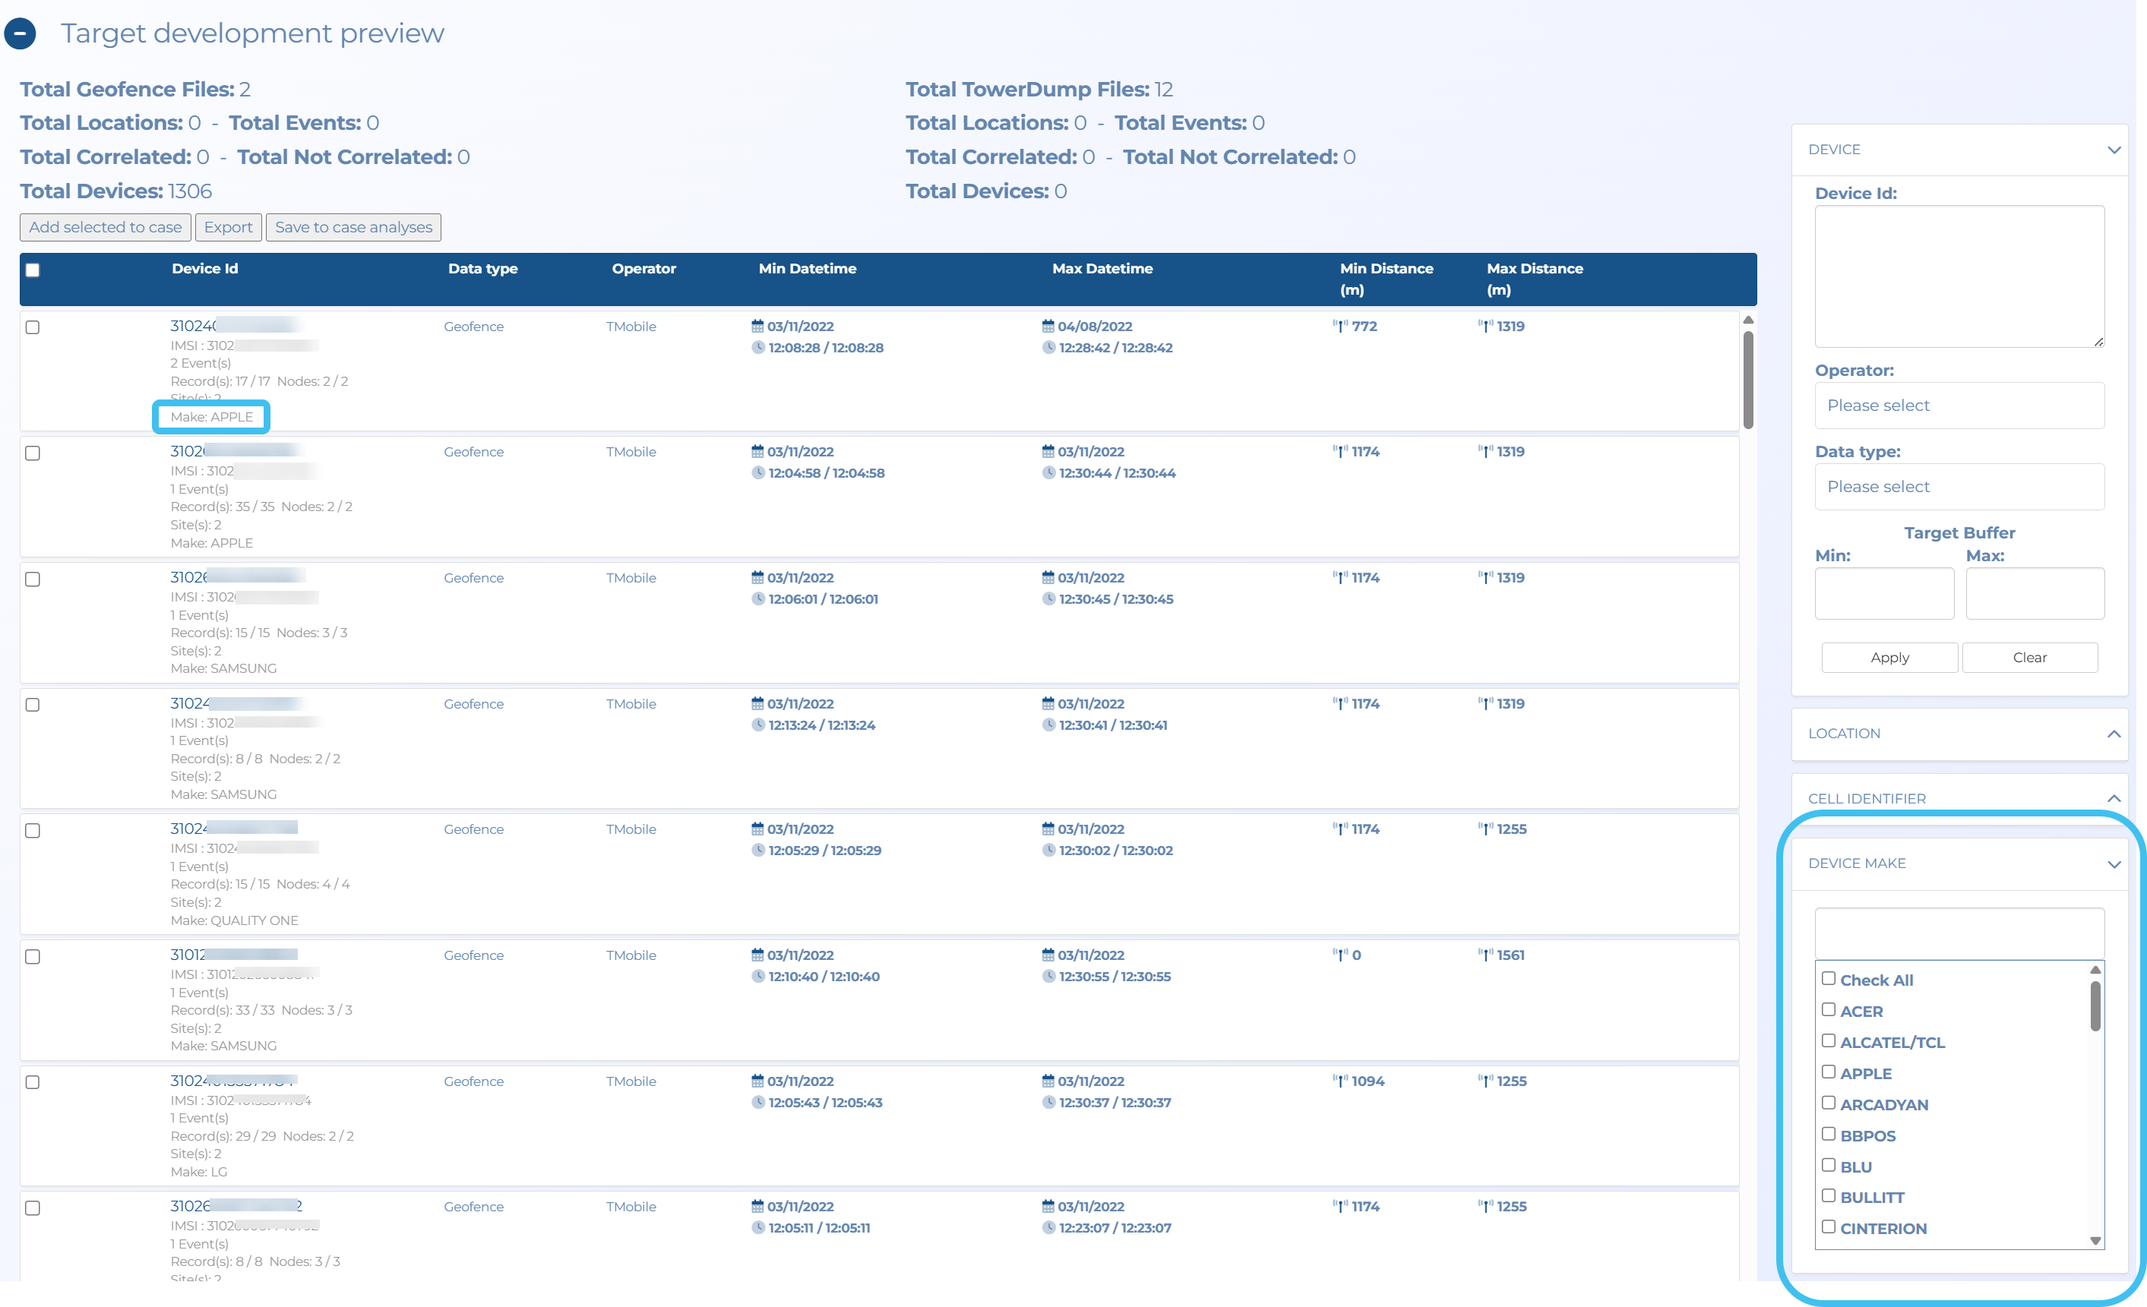Click Add selected to case button
The image size is (2147, 1307).
pos(106,227)
